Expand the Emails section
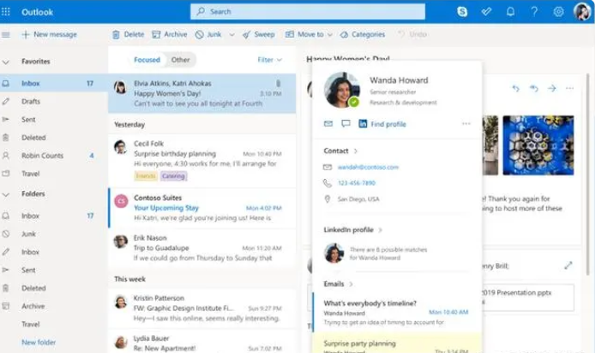This screenshot has width=595, height=353. [338, 284]
